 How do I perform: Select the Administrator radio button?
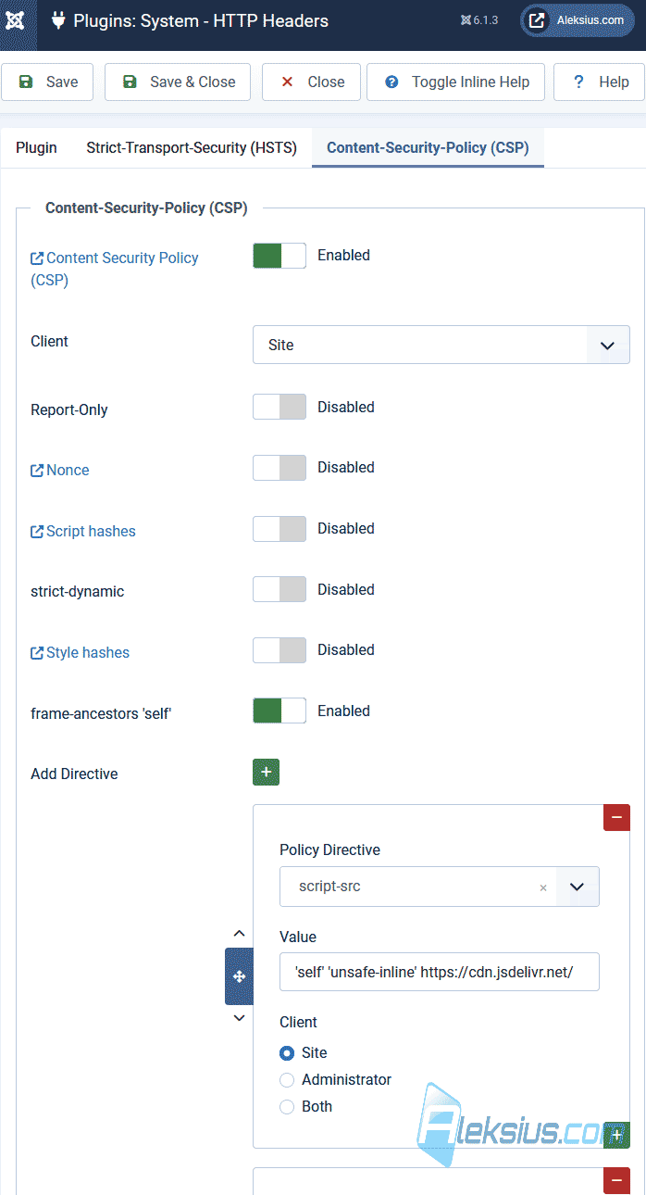(x=287, y=1080)
